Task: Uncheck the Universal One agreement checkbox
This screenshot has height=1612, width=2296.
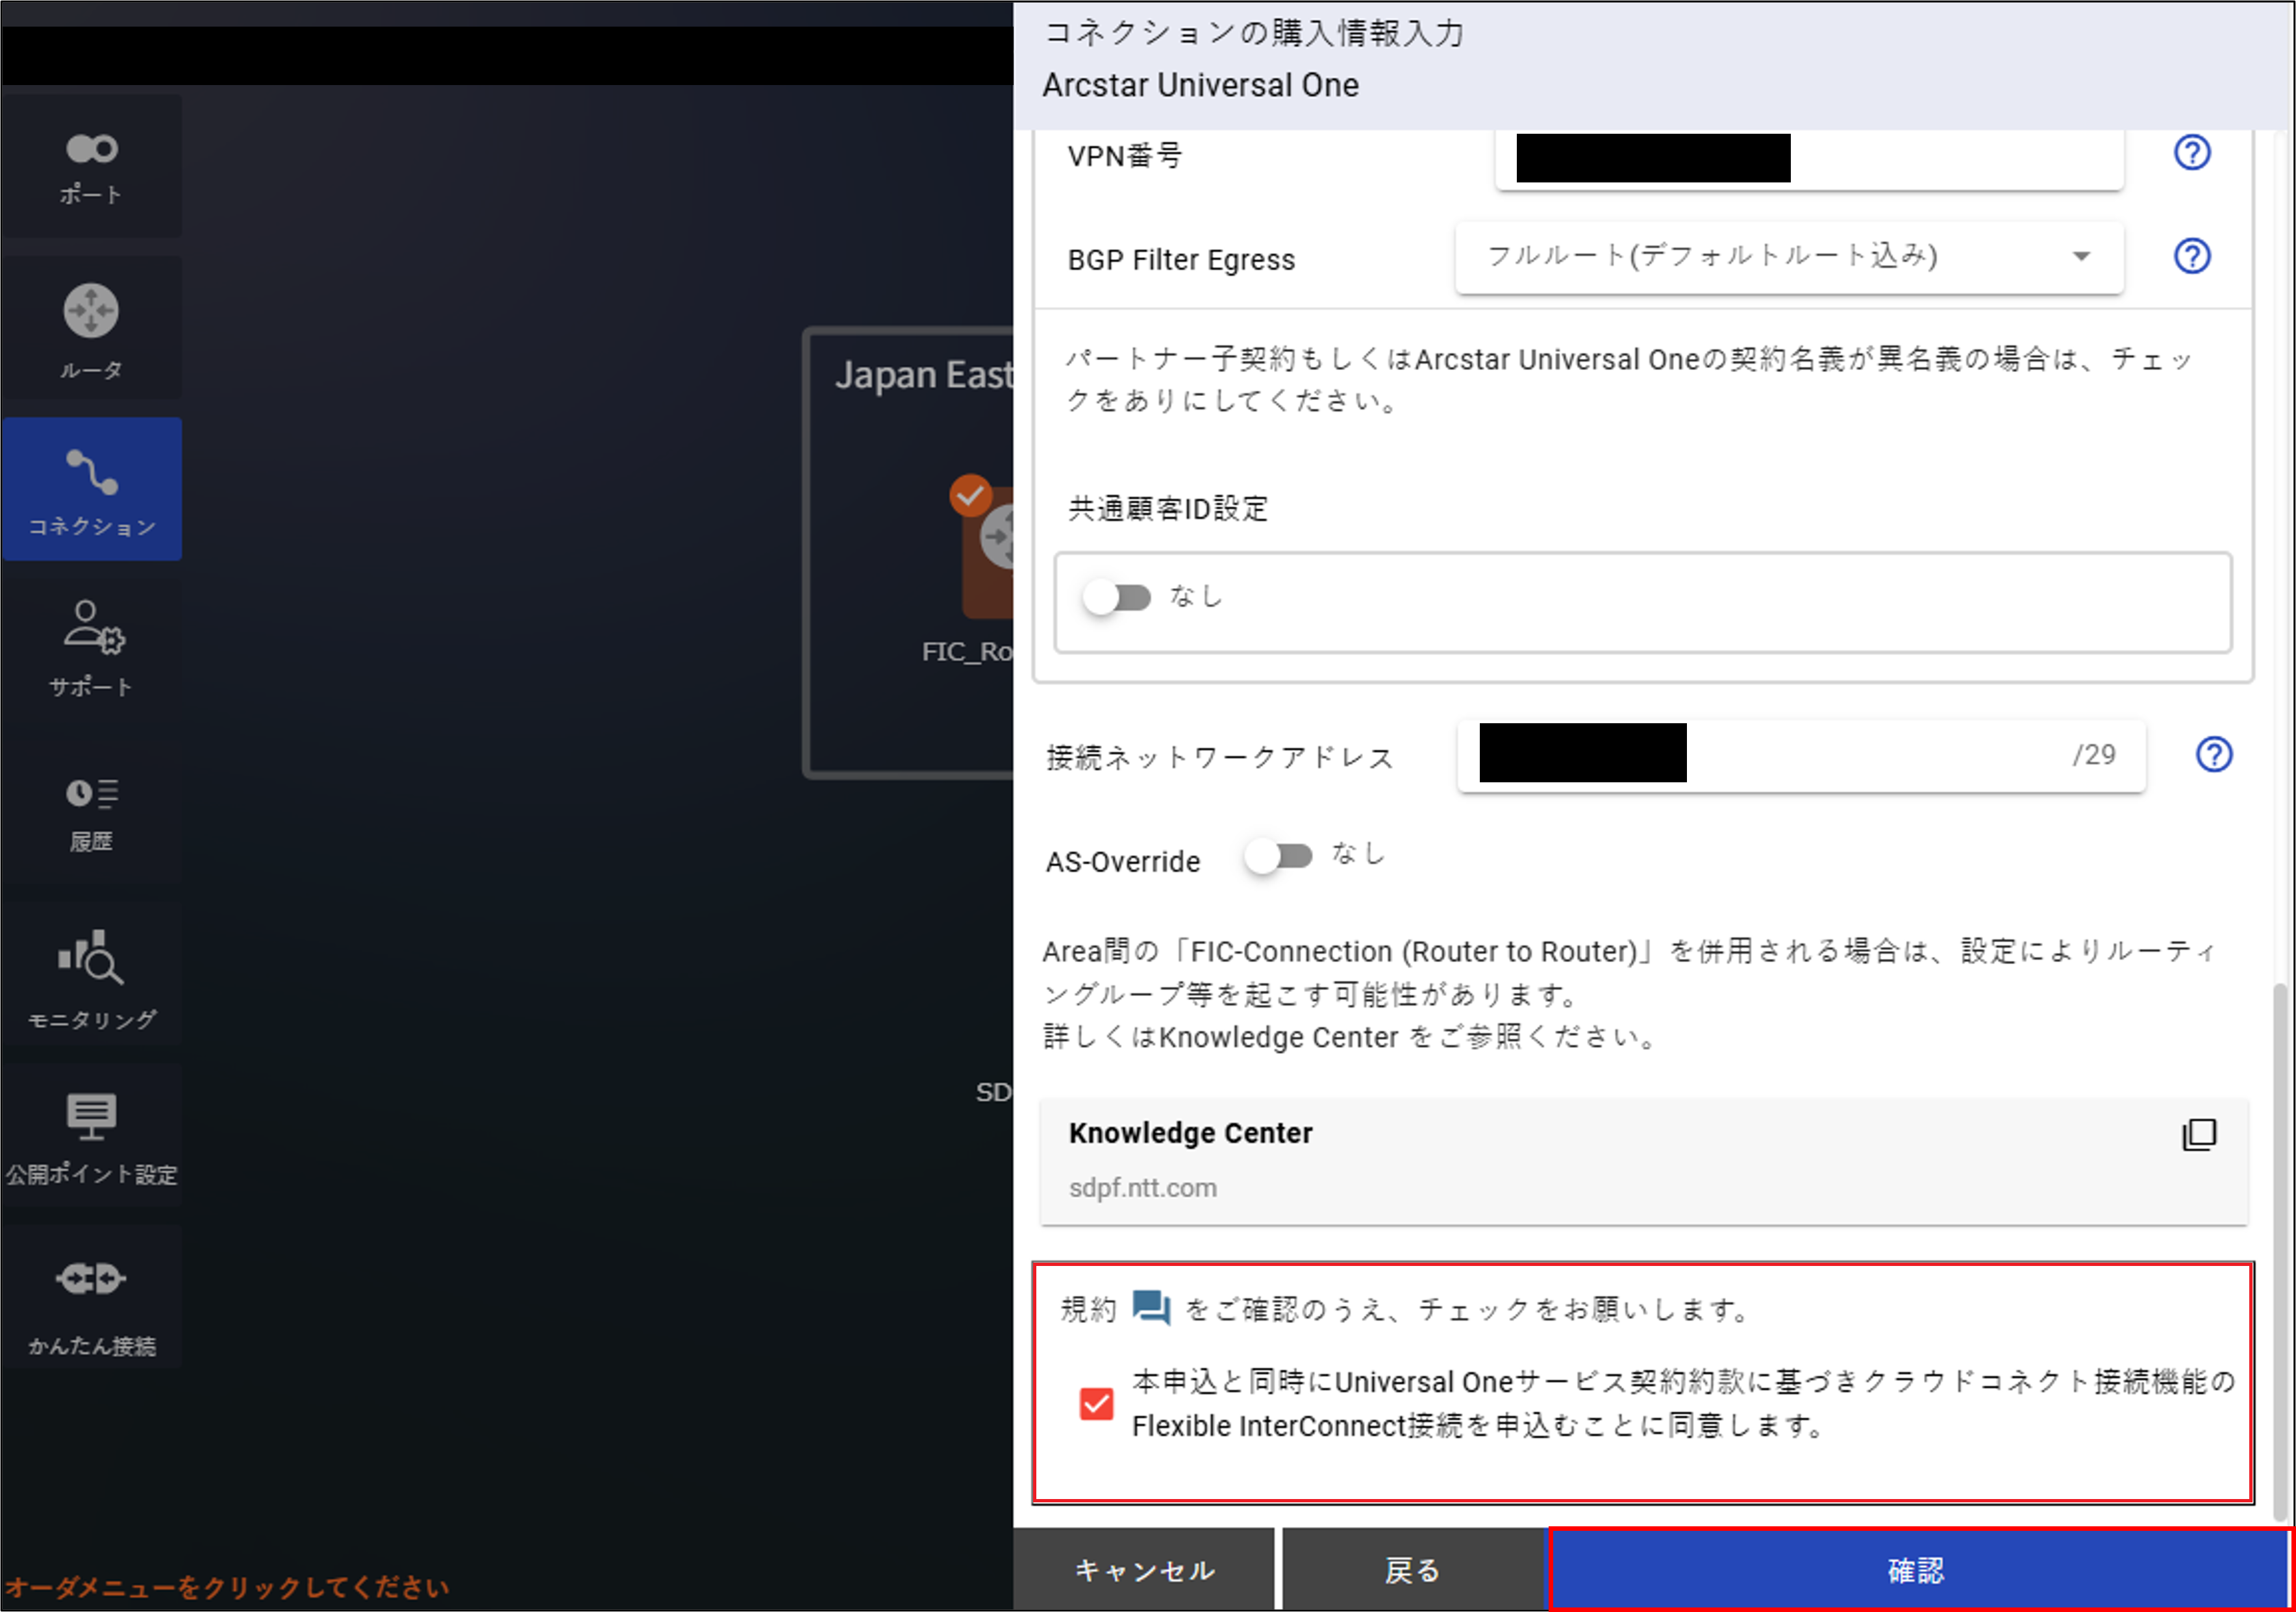Action: click(x=1097, y=1404)
